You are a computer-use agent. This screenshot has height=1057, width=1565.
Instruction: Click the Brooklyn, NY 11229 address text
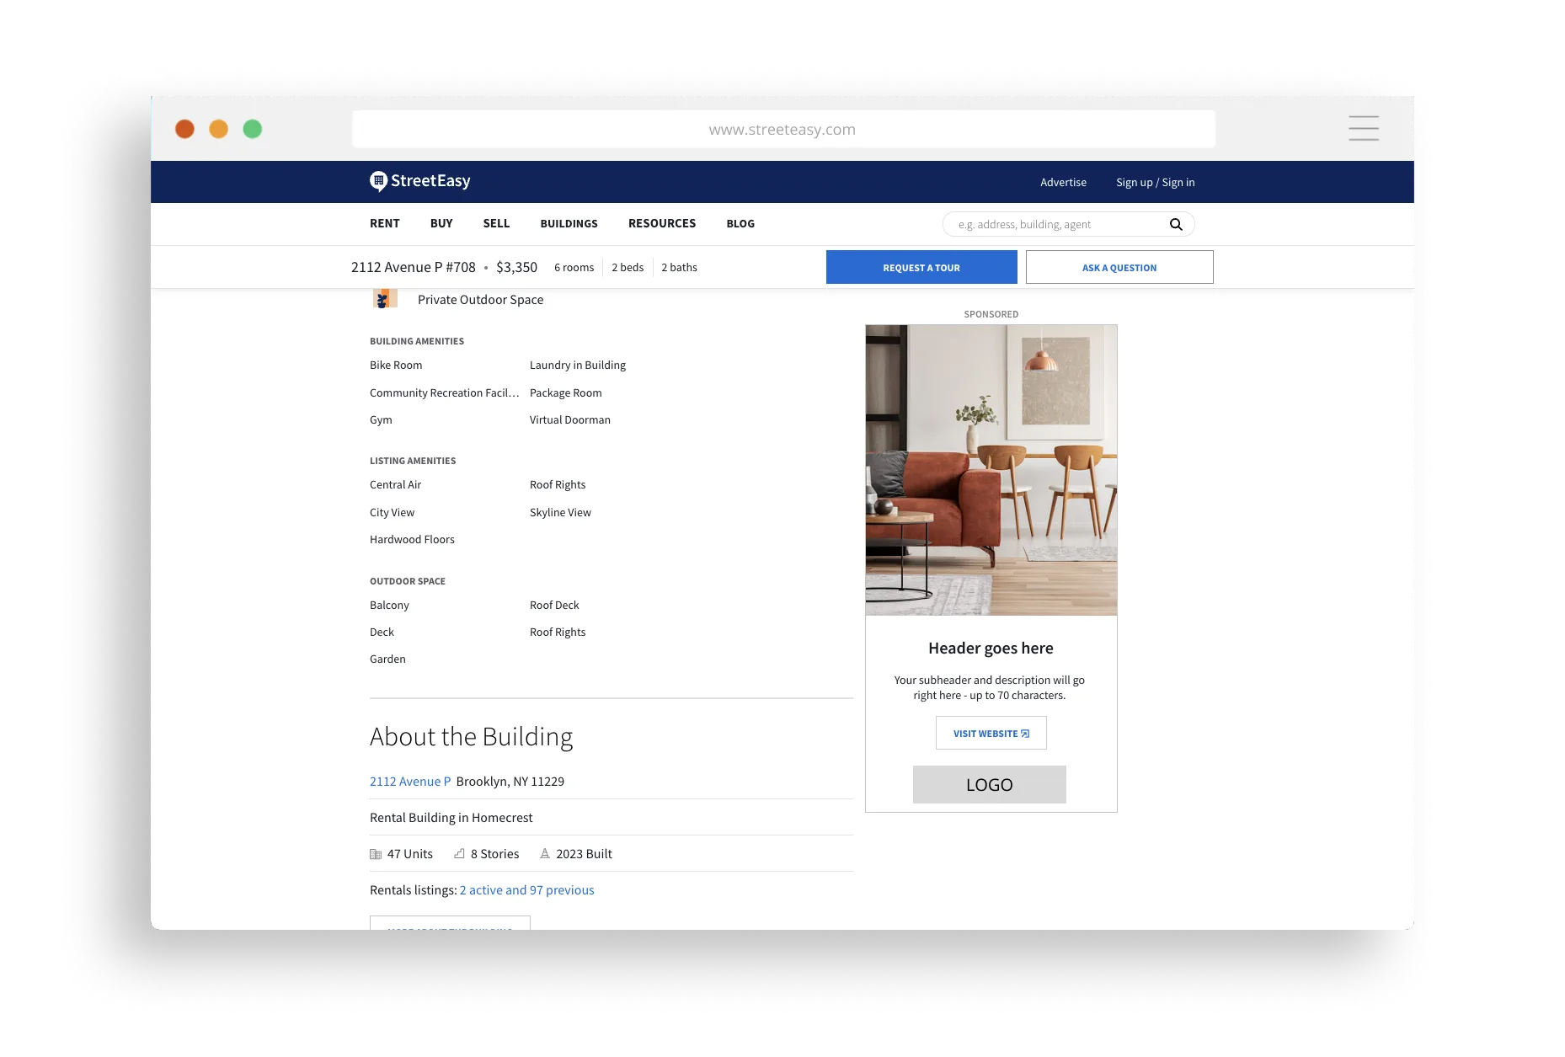[x=510, y=782]
